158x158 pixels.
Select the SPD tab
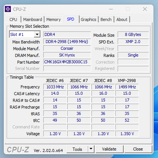[71, 19]
